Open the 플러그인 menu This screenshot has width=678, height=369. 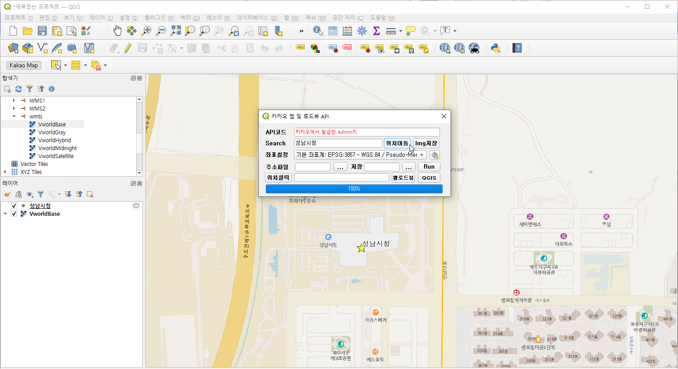[x=159, y=18]
